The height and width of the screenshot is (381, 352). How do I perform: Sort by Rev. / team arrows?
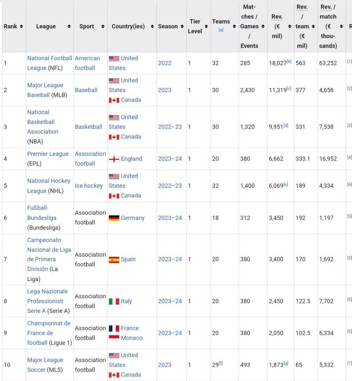tap(313, 26)
